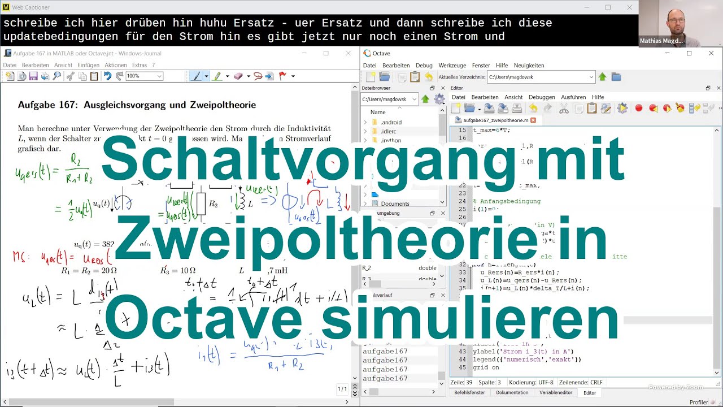Click the Journal vertical scrollbar

[355, 232]
